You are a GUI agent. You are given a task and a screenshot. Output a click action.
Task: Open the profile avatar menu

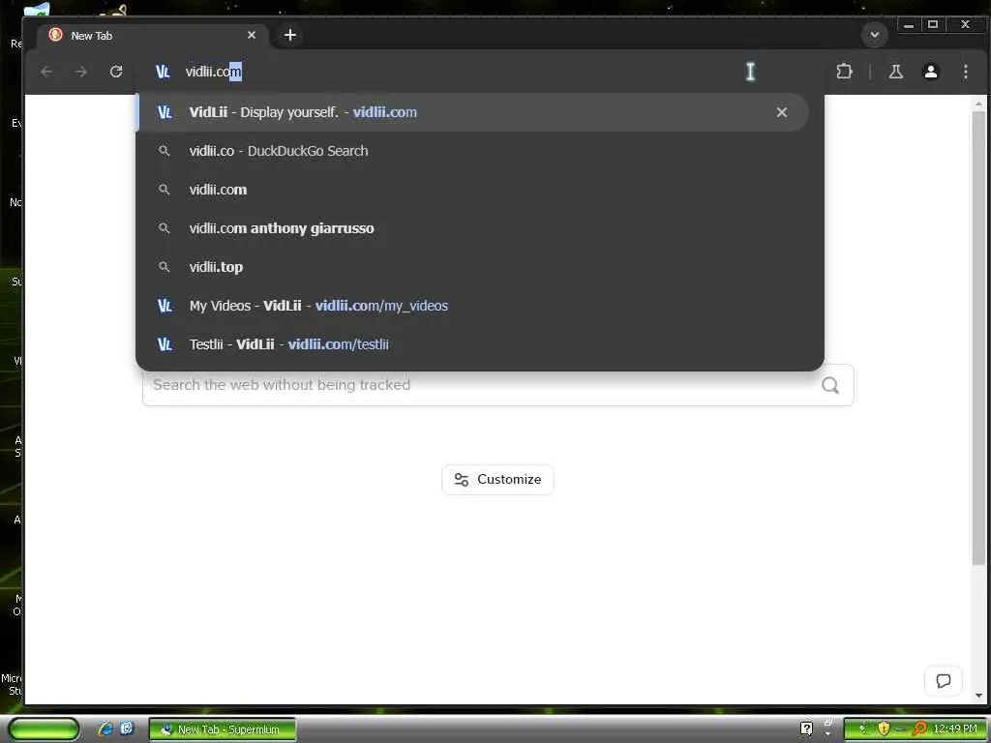pyautogui.click(x=930, y=72)
